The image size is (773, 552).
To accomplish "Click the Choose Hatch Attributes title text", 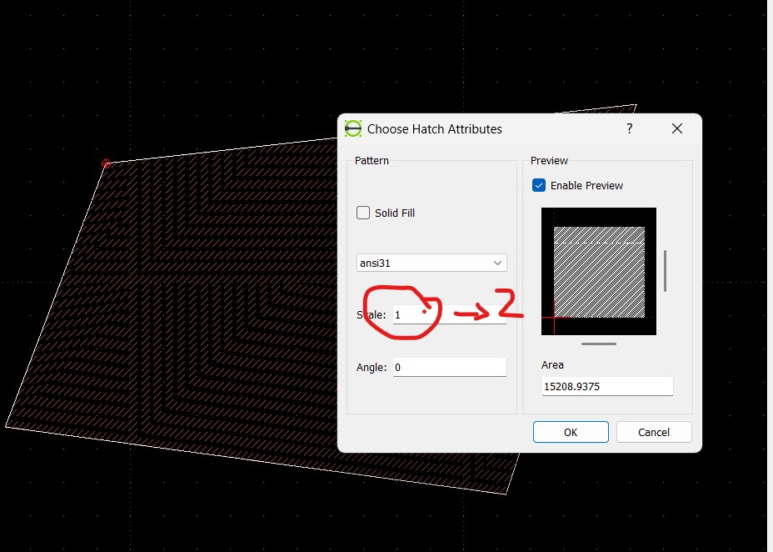I will click(435, 129).
